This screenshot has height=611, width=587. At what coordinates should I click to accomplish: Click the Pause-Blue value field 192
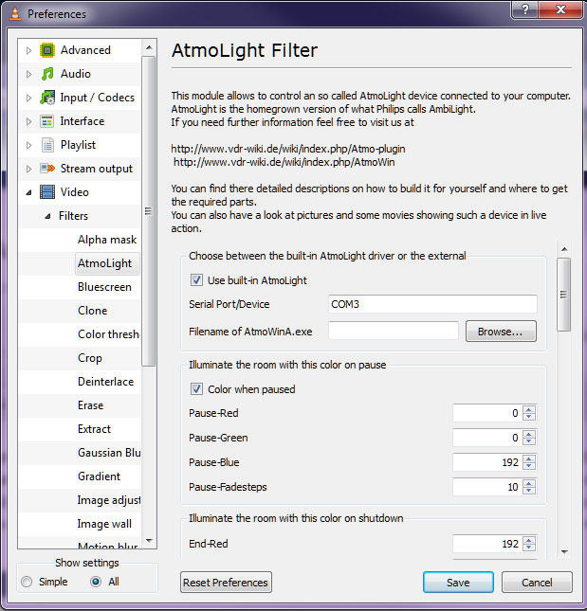[x=487, y=462]
